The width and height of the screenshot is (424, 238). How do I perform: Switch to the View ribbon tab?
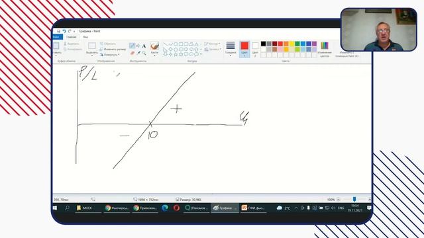(x=85, y=37)
